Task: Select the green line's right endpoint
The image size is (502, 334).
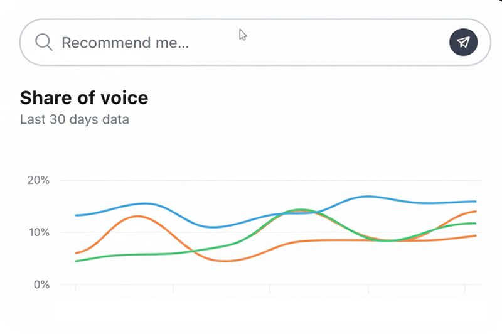Action: click(x=476, y=224)
